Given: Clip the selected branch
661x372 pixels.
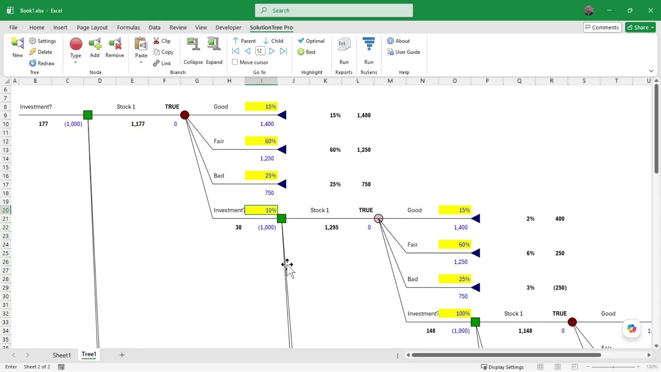Looking at the screenshot, I should (162, 41).
